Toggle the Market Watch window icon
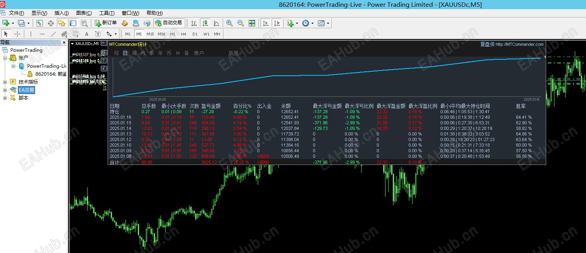Viewport: 586px width, 253px height. pos(39,23)
